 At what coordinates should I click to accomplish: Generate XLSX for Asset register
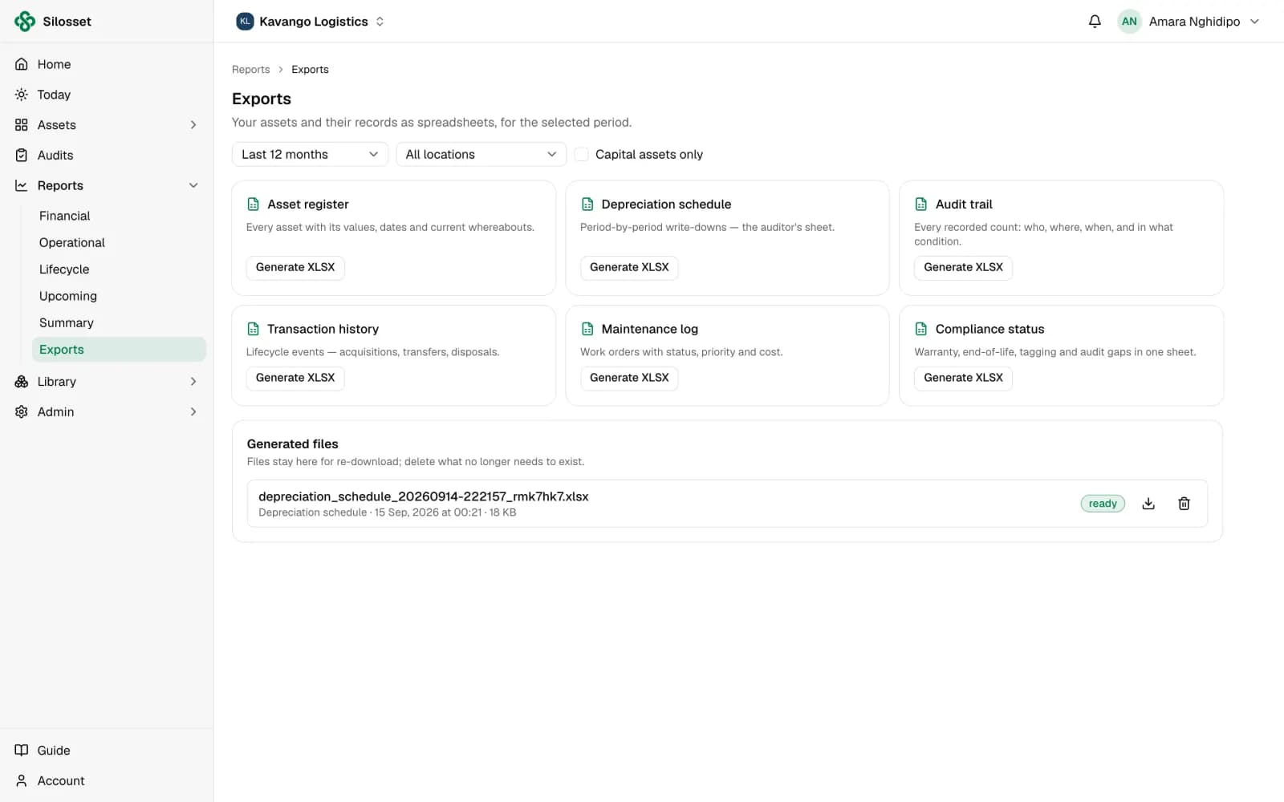click(295, 268)
